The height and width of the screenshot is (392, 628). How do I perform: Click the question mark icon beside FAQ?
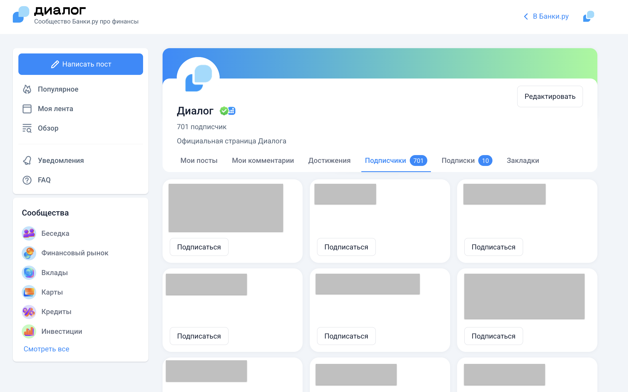[x=27, y=180]
